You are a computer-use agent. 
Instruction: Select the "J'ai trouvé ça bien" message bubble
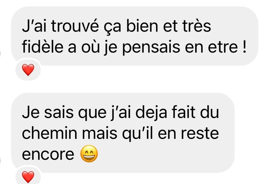click(x=135, y=36)
